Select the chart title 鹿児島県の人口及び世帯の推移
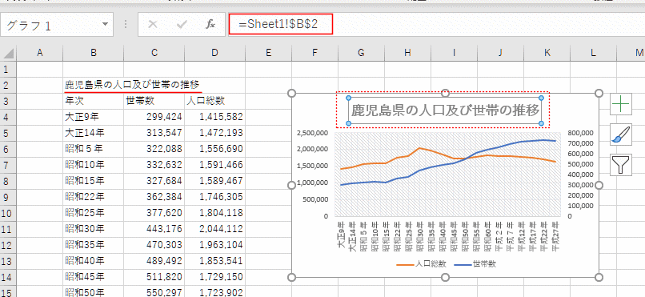Screen dimensions: 645x297 tap(445, 110)
